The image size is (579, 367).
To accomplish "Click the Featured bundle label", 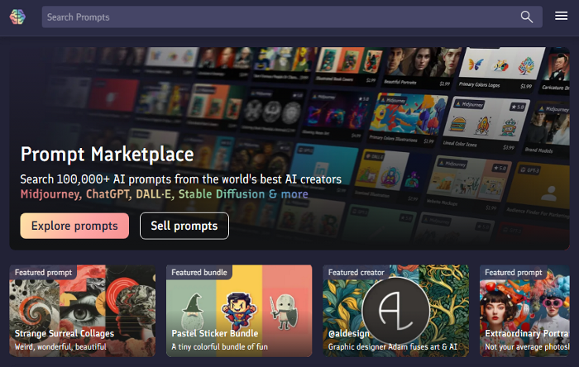I will coord(199,272).
